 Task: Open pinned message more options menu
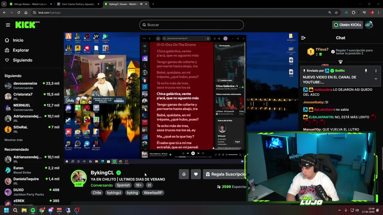(376, 71)
